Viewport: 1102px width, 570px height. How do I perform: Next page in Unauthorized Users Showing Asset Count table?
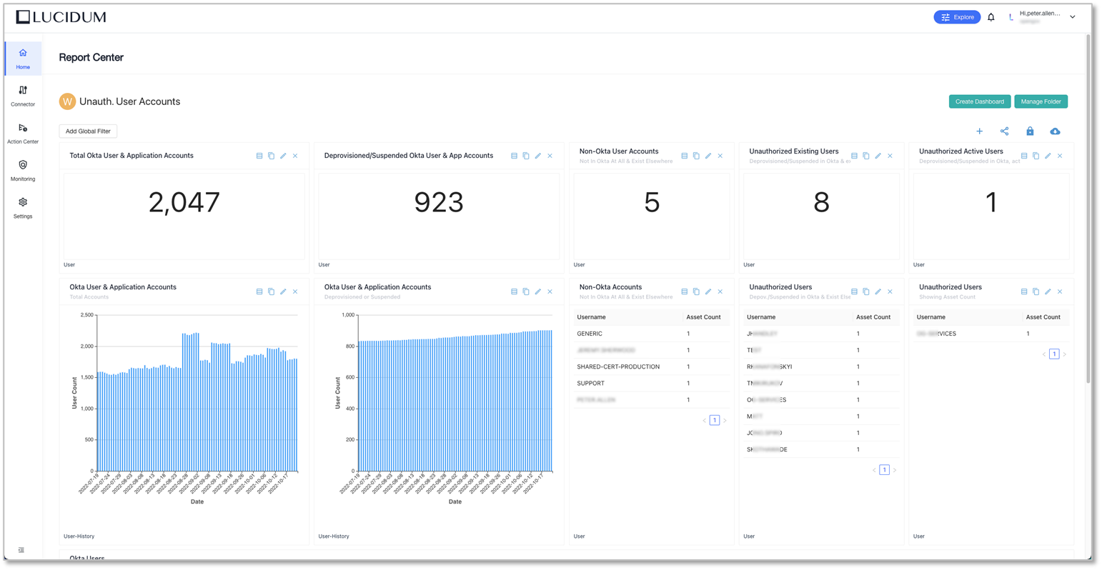1065,354
